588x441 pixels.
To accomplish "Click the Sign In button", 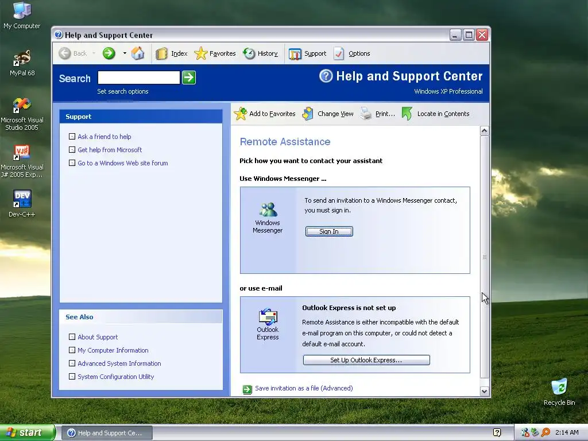I will click(x=329, y=231).
